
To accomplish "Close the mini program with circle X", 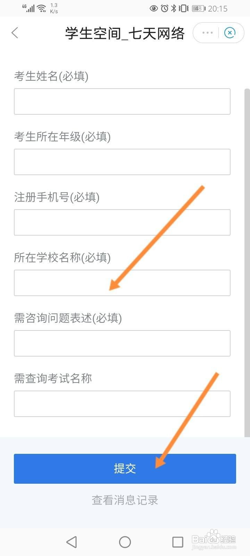I will click(230, 33).
